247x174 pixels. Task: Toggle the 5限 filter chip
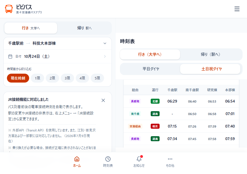[97, 78]
